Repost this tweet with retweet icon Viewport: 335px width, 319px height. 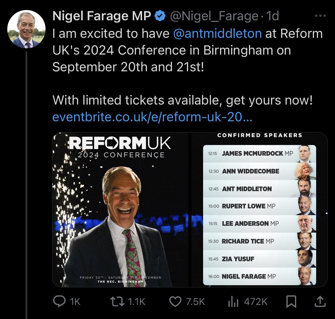pos(117,301)
